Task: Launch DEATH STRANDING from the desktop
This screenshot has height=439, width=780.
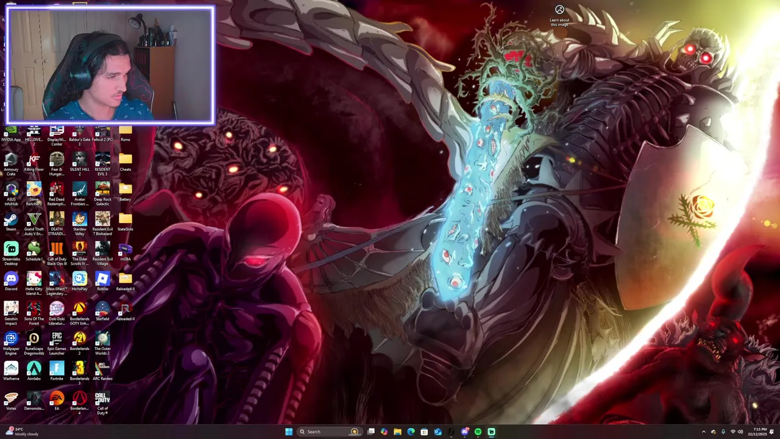Action: click(x=57, y=224)
